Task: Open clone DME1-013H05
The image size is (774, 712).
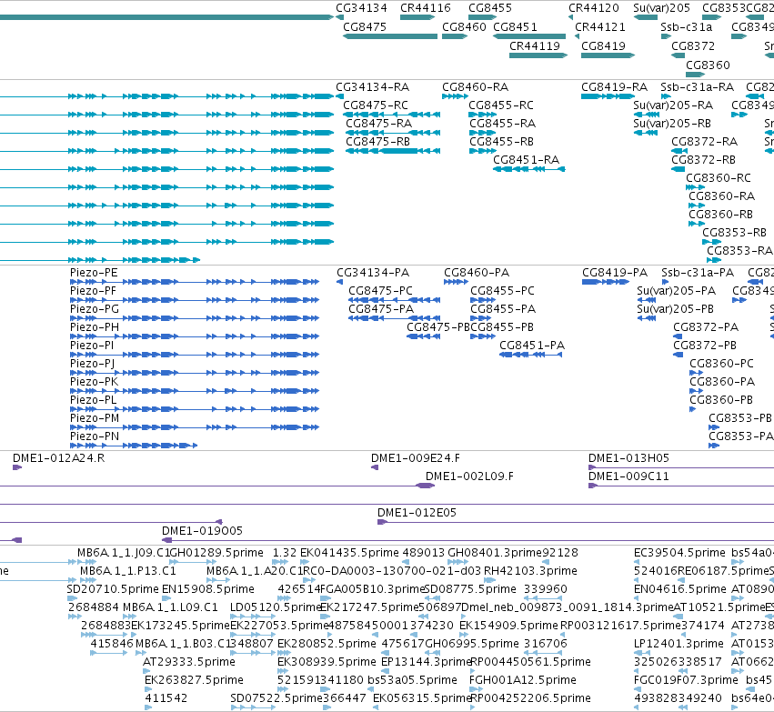Action: tap(628, 458)
